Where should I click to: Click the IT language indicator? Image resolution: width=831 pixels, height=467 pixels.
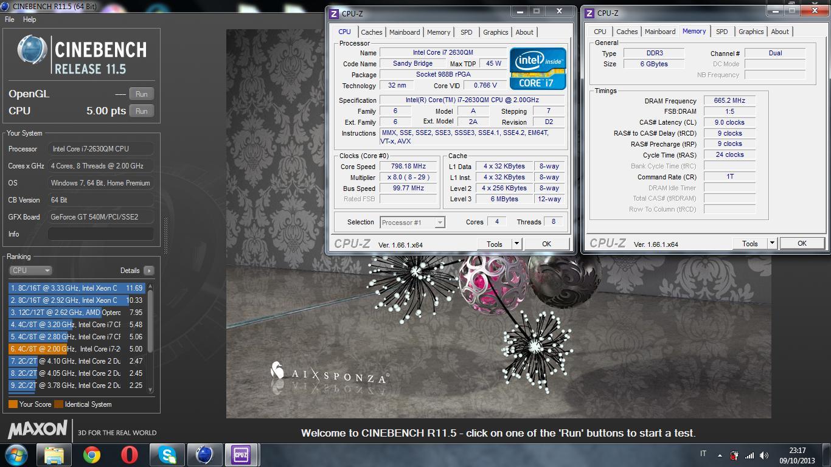(704, 454)
